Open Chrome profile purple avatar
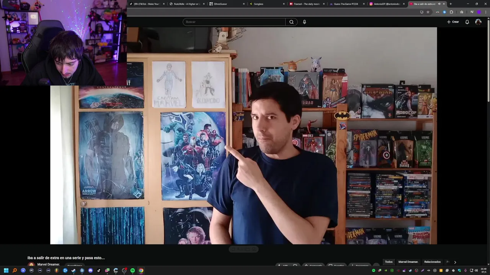 (479, 12)
